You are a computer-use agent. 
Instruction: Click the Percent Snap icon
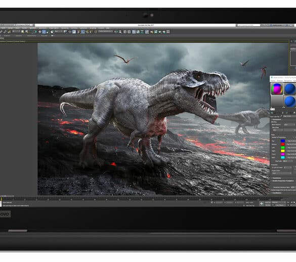[88, 31]
